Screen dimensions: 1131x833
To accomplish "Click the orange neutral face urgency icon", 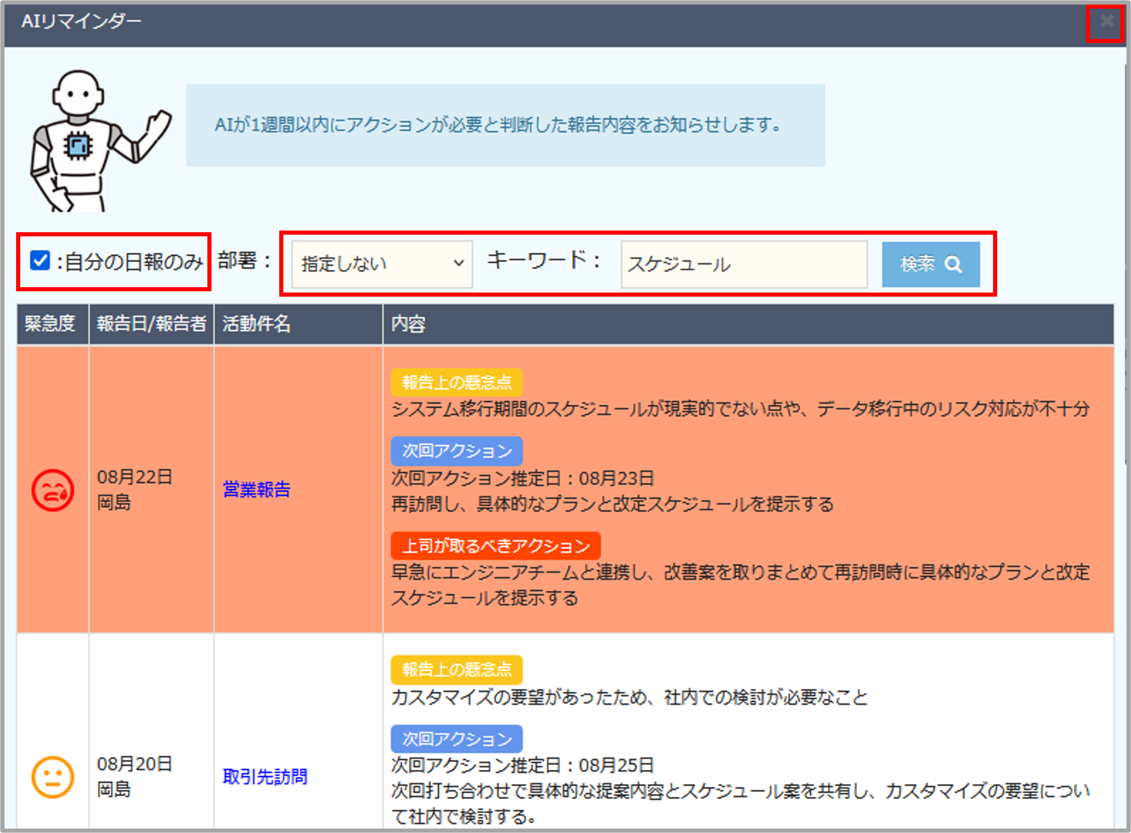I will point(52,777).
